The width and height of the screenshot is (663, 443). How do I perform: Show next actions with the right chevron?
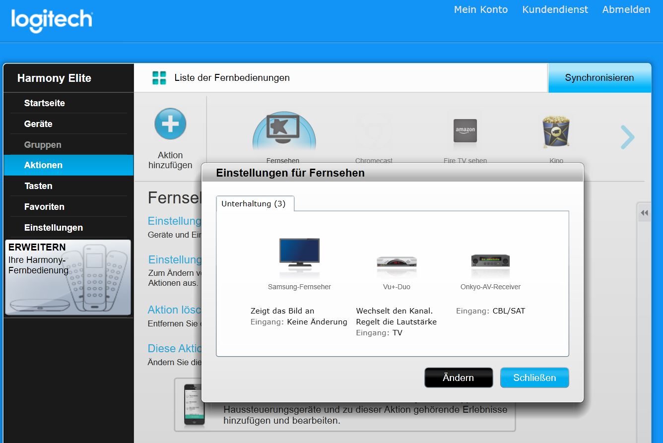tap(627, 137)
